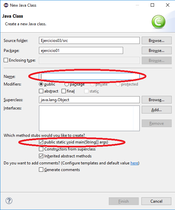Close the New Java Class dialog

click(168, 5)
